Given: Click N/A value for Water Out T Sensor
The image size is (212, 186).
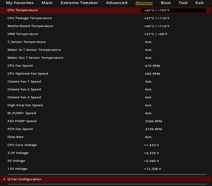Looking at the screenshot, I should [x=148, y=58].
